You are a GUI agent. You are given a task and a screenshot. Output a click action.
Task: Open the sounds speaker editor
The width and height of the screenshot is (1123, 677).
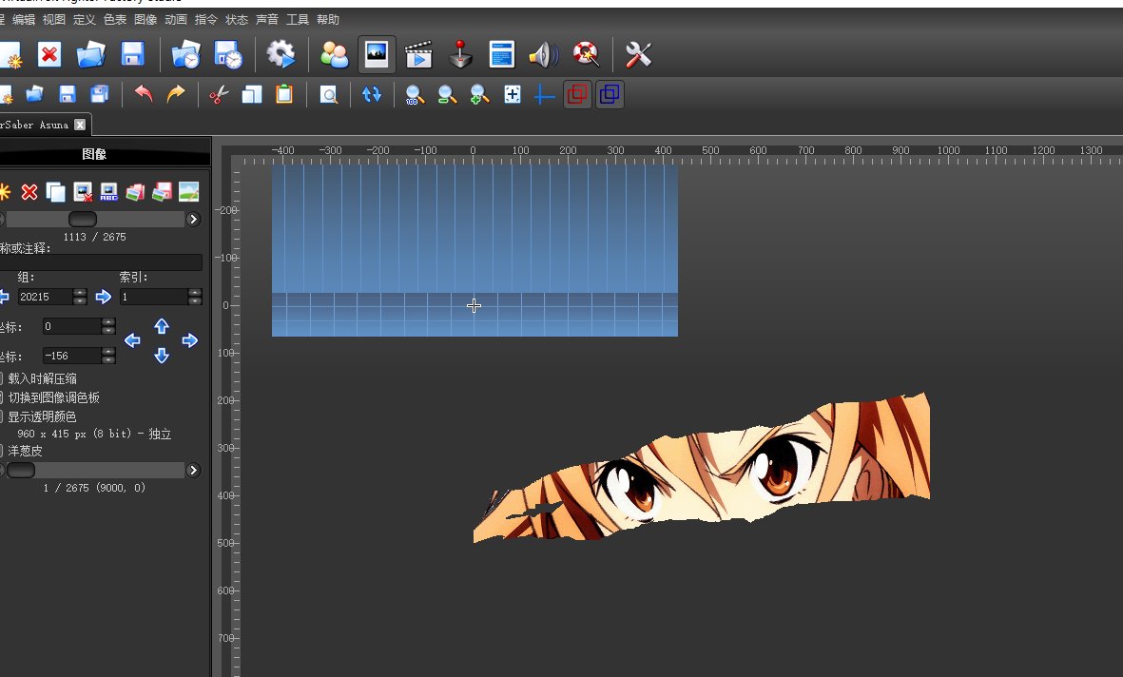544,54
